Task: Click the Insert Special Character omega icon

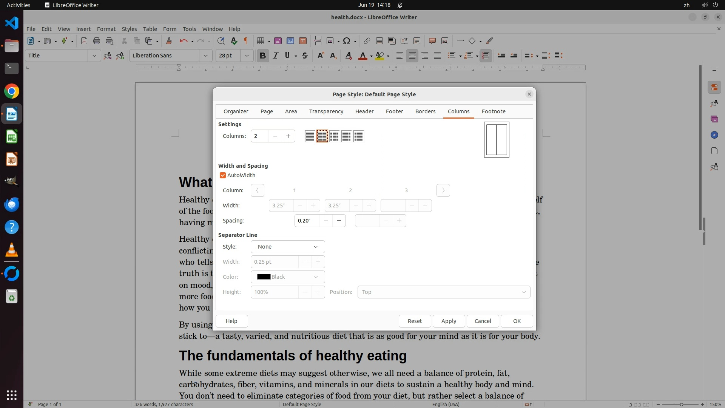Action: (347, 41)
